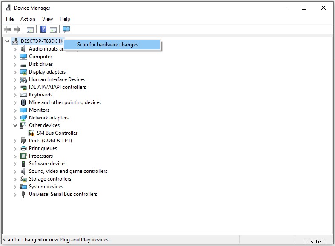Click the Network adapters icon

(x=23, y=118)
